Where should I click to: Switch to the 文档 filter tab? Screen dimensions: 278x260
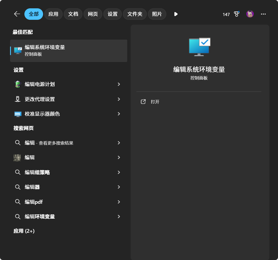pos(73,14)
